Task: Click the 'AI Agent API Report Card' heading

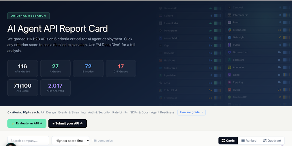Action: pyautogui.click(x=58, y=29)
